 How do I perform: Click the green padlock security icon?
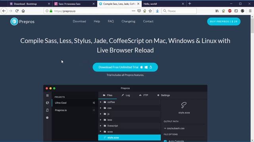pos(51,11)
